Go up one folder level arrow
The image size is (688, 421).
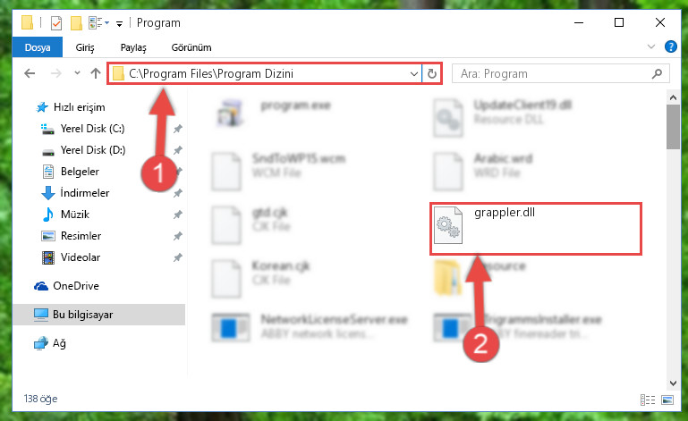pos(95,73)
